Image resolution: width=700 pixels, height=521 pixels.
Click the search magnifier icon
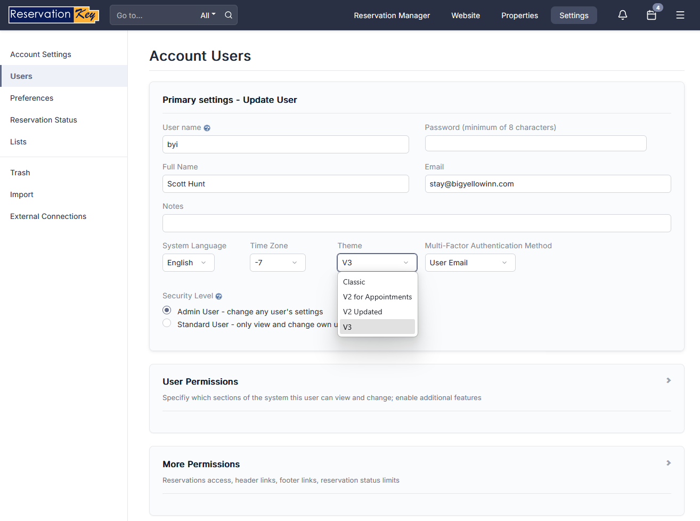click(229, 15)
